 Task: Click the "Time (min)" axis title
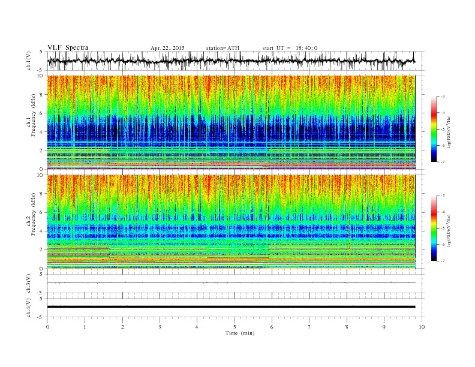[240, 333]
